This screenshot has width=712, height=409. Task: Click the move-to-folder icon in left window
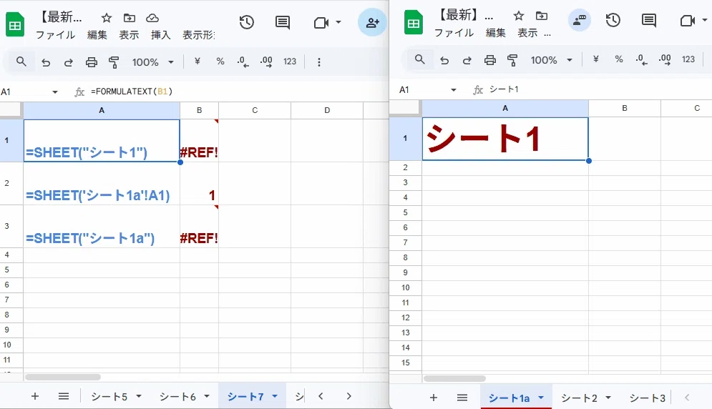pos(130,18)
